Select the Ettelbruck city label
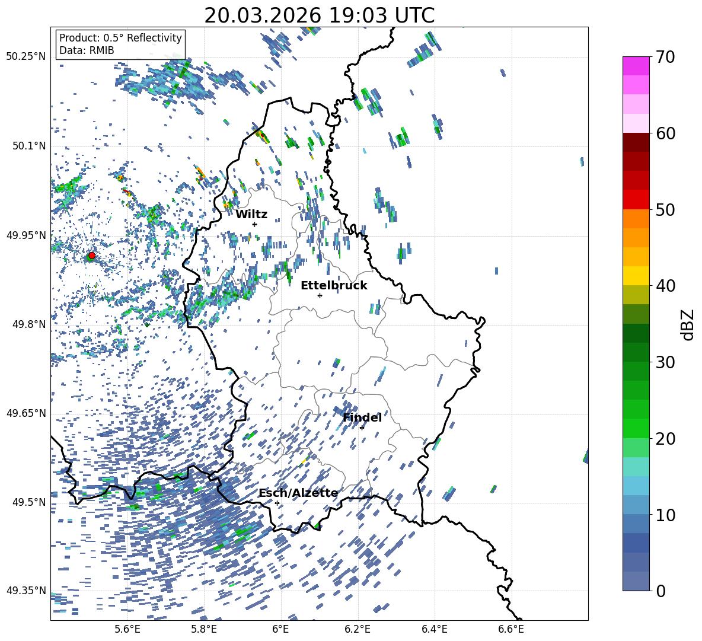The width and height of the screenshot is (702, 641). (334, 286)
